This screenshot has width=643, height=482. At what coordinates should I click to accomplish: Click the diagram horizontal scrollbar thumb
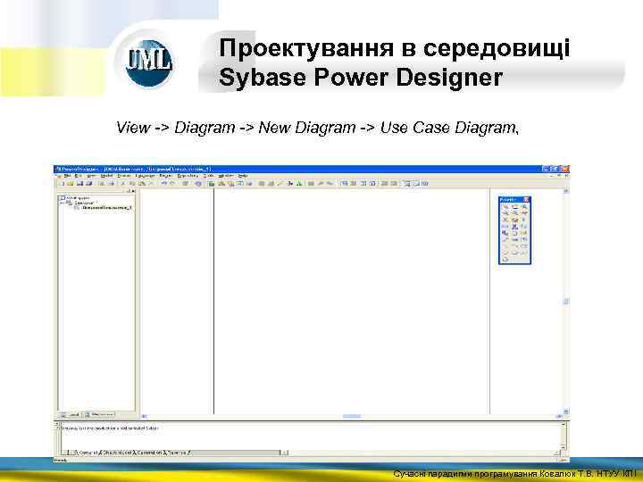pyautogui.click(x=352, y=417)
